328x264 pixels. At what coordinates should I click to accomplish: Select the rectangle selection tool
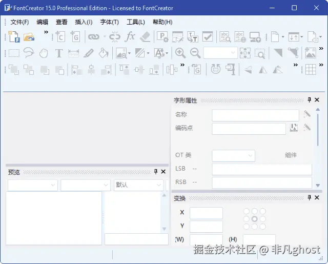[x=14, y=53]
